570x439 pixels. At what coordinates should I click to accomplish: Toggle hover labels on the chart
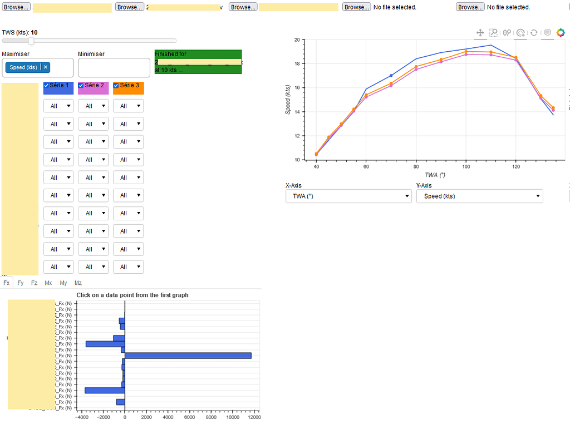coord(547,32)
